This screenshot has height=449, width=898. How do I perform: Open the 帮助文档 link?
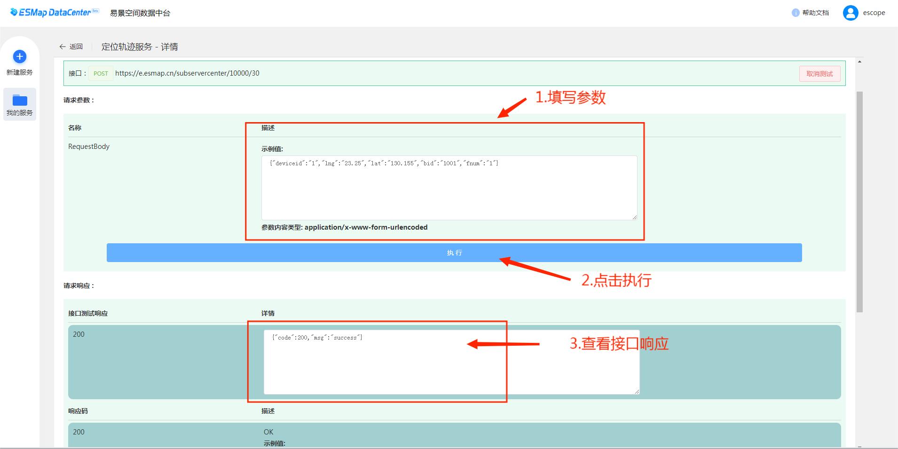(x=815, y=13)
